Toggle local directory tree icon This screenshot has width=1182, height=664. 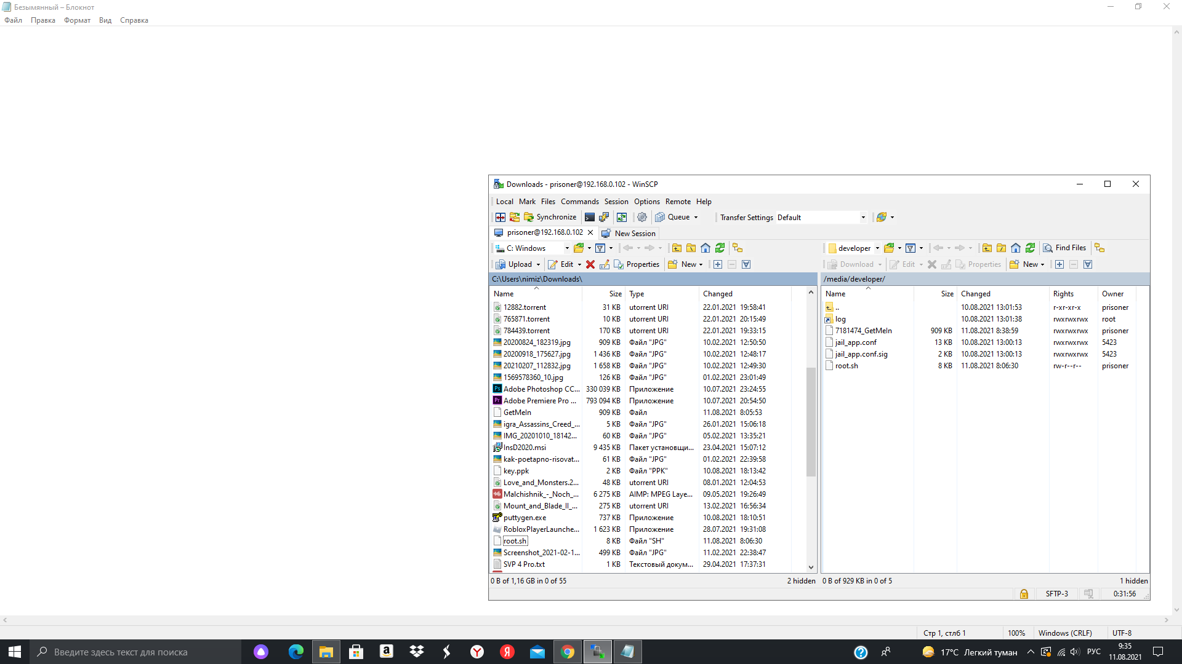click(738, 248)
